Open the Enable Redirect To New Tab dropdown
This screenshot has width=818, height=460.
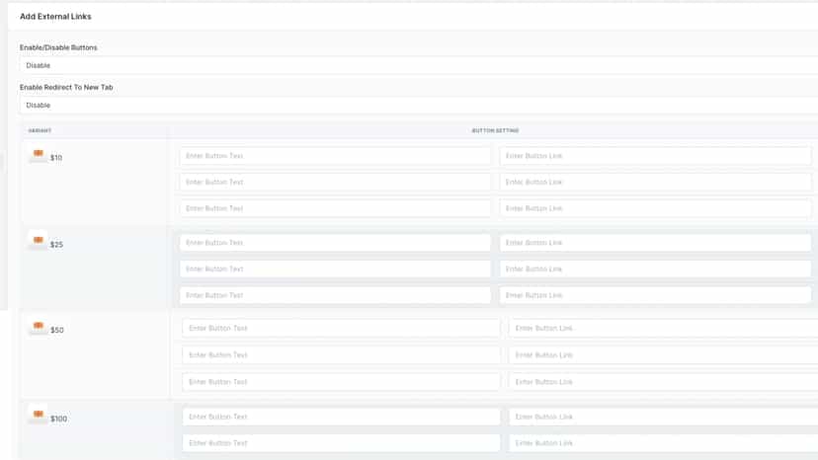point(419,105)
